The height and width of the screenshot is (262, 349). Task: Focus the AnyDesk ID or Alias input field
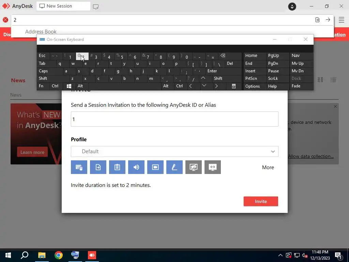point(174,119)
